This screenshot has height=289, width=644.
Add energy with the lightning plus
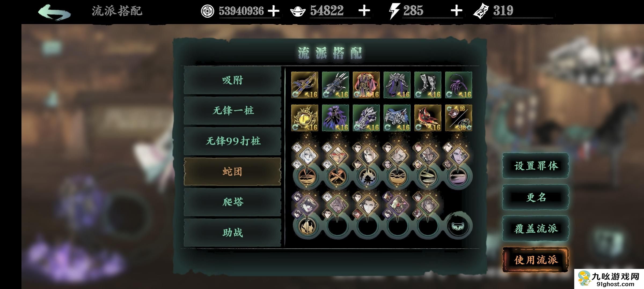pos(456,11)
